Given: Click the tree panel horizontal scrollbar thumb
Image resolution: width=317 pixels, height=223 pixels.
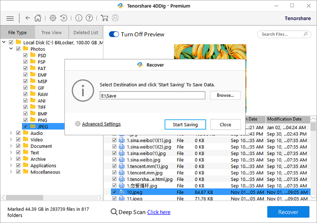Looking at the screenshot, I should pos(24,197).
